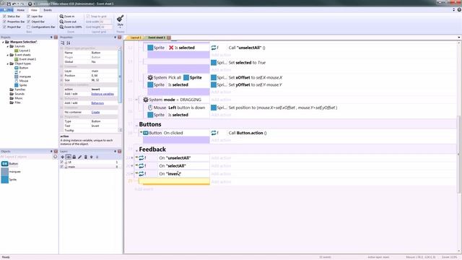Viewport: 462px width, 260px height.
Task: Click the Properties panel vertical scrollbar
Action: [120, 77]
